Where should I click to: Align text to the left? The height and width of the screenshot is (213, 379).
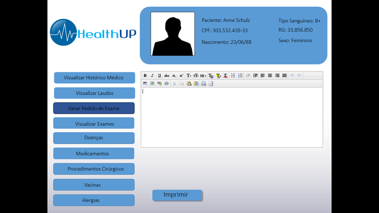point(262,76)
